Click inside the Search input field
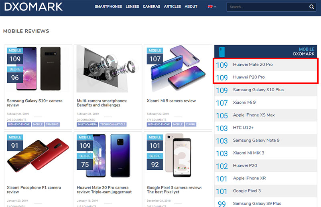Viewport: 321px width, 207px height. [x=268, y=7]
